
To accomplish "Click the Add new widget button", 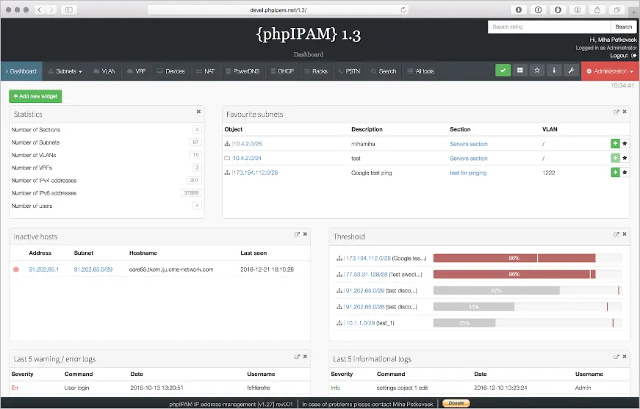I will click(35, 96).
